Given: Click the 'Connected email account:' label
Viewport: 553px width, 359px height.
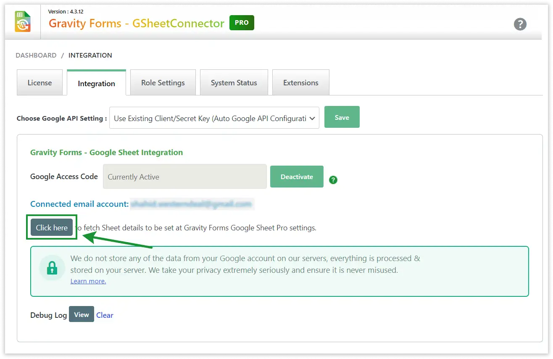Looking at the screenshot, I should pyautogui.click(x=79, y=204).
